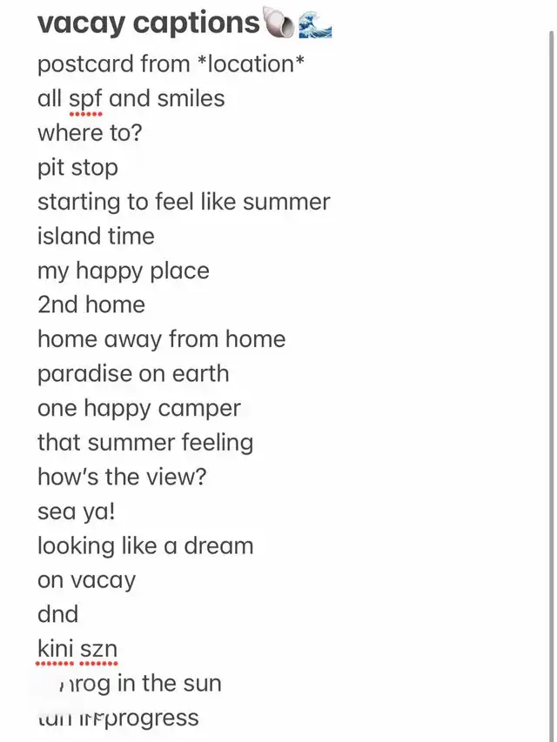Click the underlined misspelled word "kini"

pyautogui.click(x=54, y=649)
